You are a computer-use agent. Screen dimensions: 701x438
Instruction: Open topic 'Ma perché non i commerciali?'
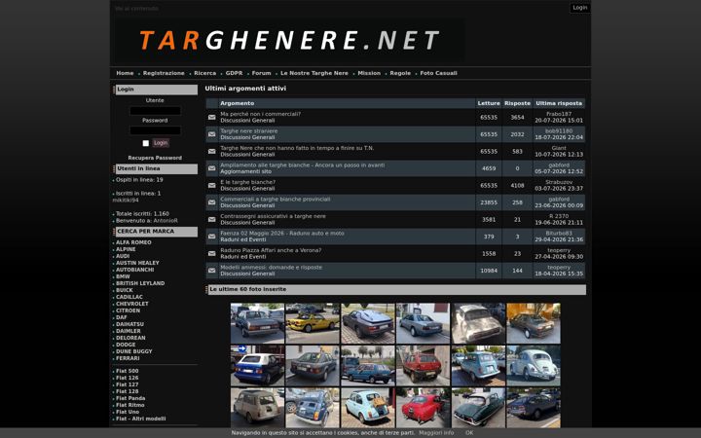coord(260,114)
